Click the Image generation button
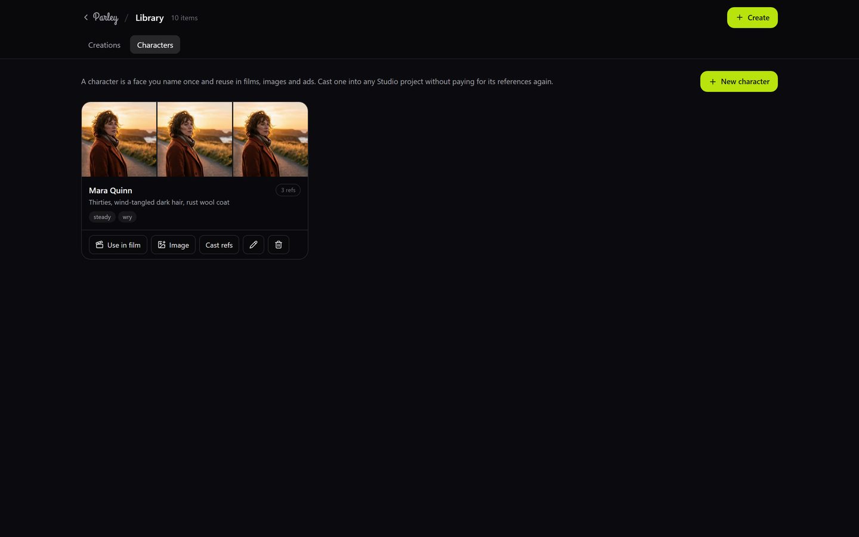The image size is (859, 537). pos(173,245)
